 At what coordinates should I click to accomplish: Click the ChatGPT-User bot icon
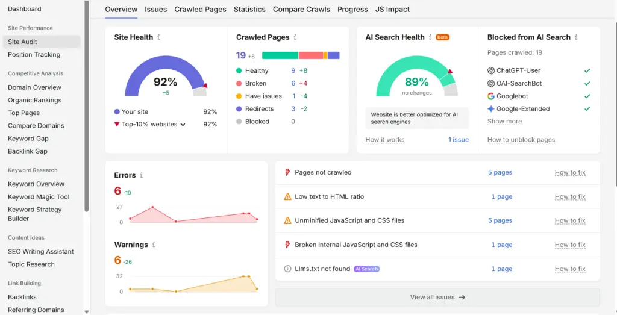(x=490, y=70)
